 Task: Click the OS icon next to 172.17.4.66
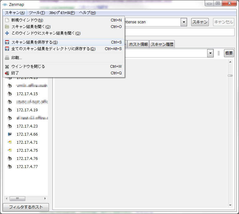tap(10, 134)
